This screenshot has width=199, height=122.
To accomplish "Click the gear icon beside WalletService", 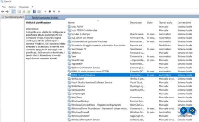I will [69, 86].
